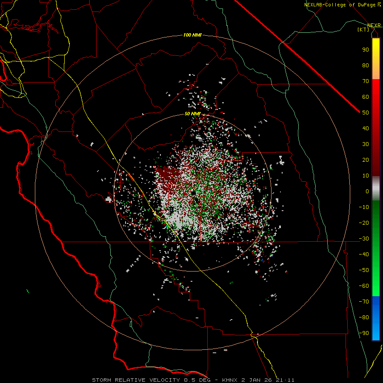
Task: Click the [KT] units label
Action: coord(363,29)
